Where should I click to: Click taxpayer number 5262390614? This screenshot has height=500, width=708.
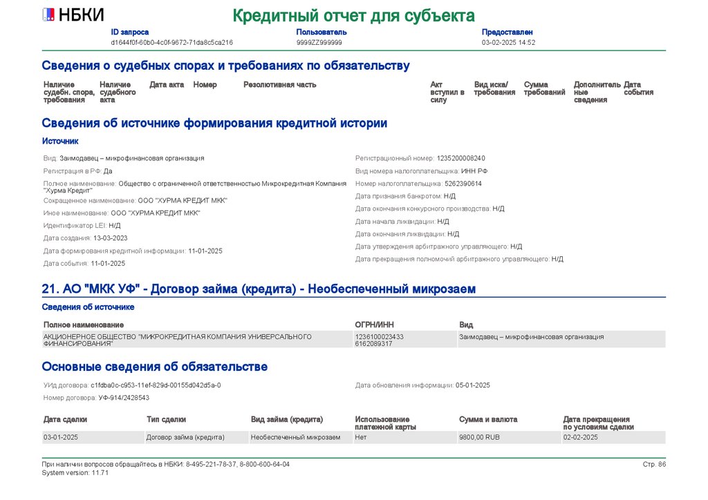click(463, 184)
